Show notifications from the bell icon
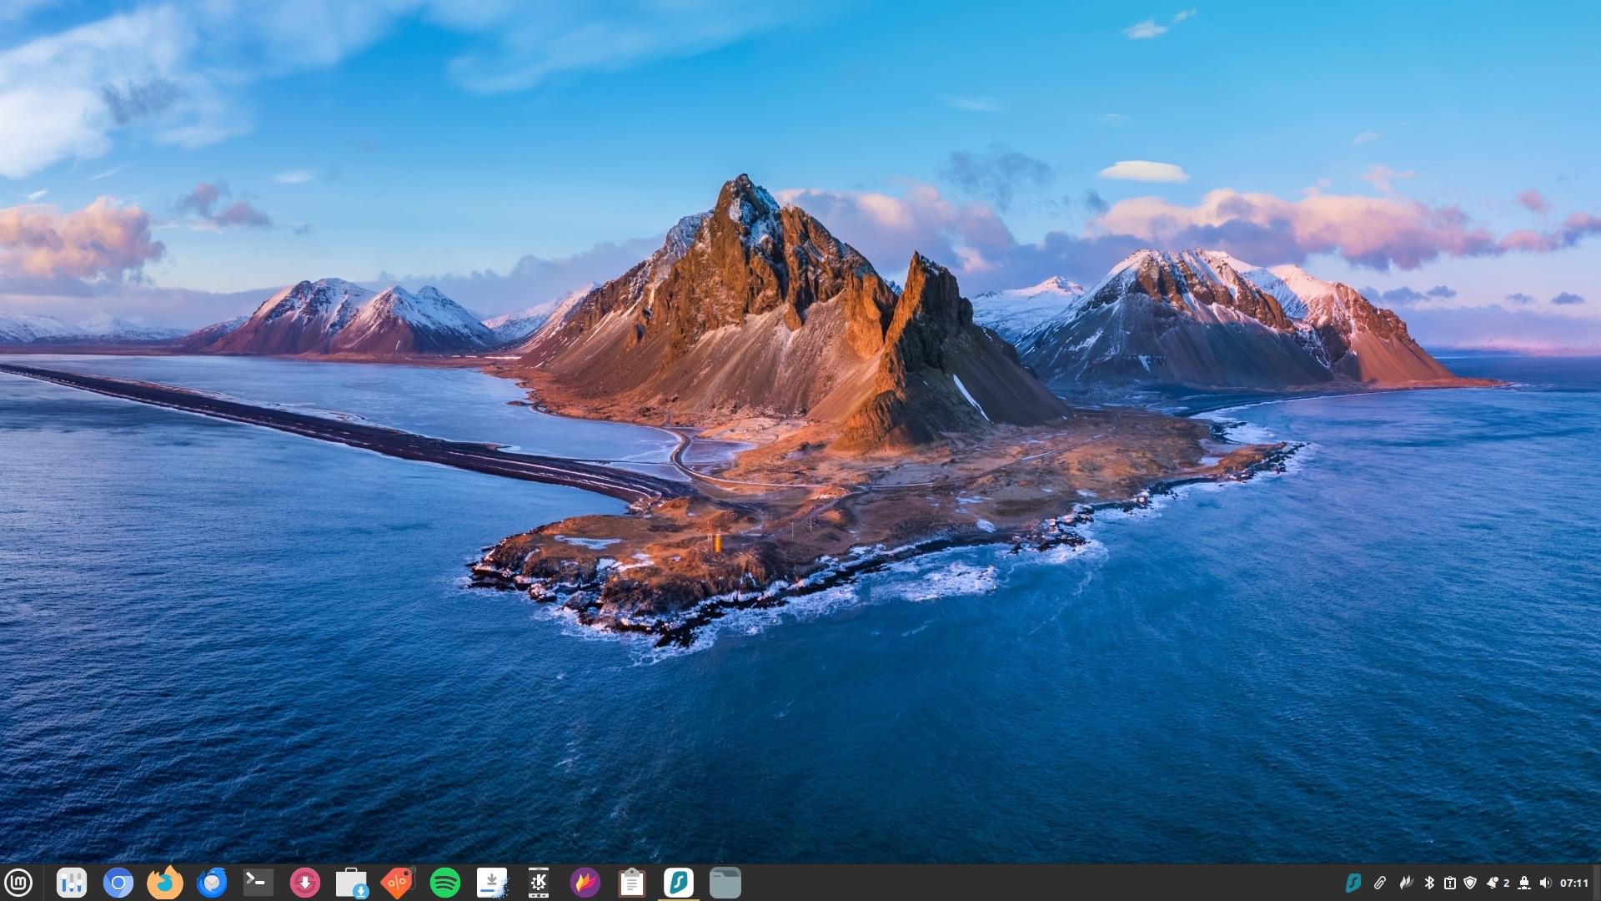 (1492, 883)
